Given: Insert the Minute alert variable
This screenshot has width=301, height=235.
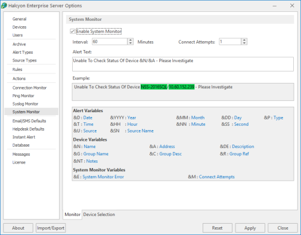Looking at the screenshot, I should pyautogui.click(x=198, y=124).
